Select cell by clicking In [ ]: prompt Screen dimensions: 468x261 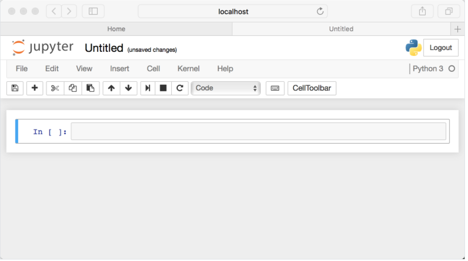[x=49, y=132]
